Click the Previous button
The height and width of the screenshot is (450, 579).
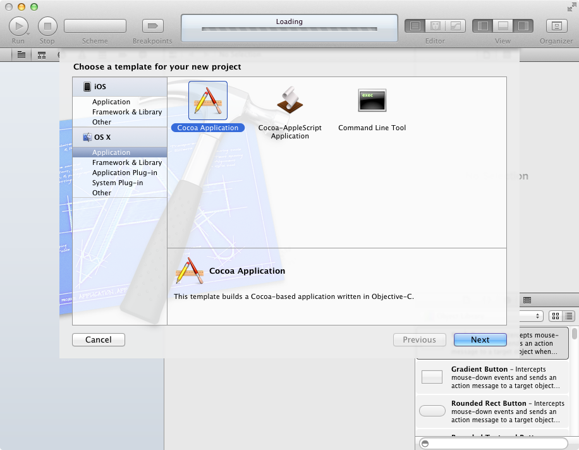[420, 339]
